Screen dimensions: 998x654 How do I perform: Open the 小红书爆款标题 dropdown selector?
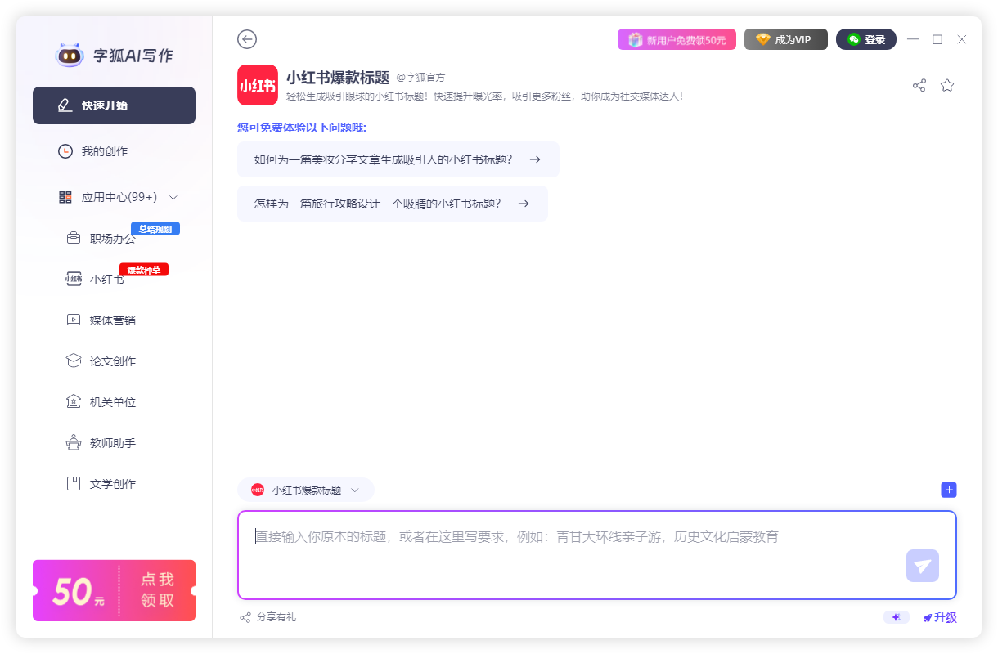pos(306,490)
